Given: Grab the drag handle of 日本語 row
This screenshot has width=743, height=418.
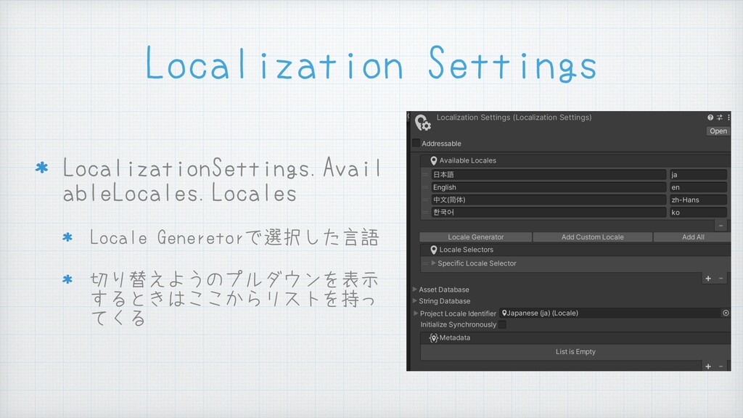Looking at the screenshot, I should click(425, 175).
